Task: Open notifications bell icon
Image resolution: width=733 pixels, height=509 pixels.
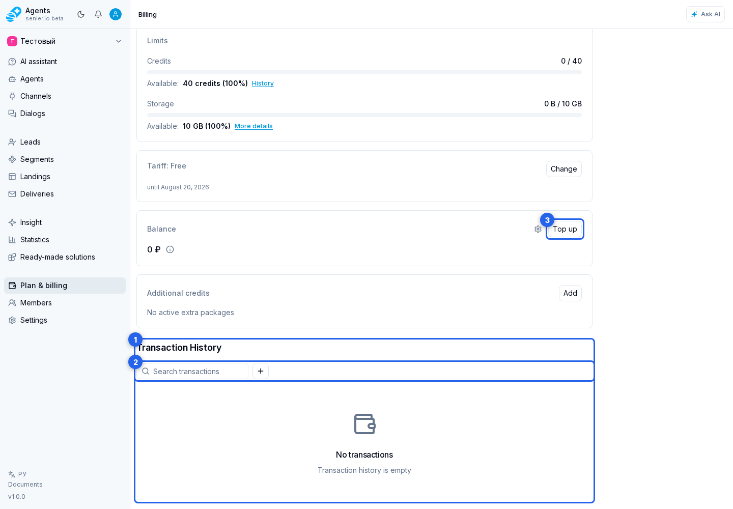Action: coord(98,14)
